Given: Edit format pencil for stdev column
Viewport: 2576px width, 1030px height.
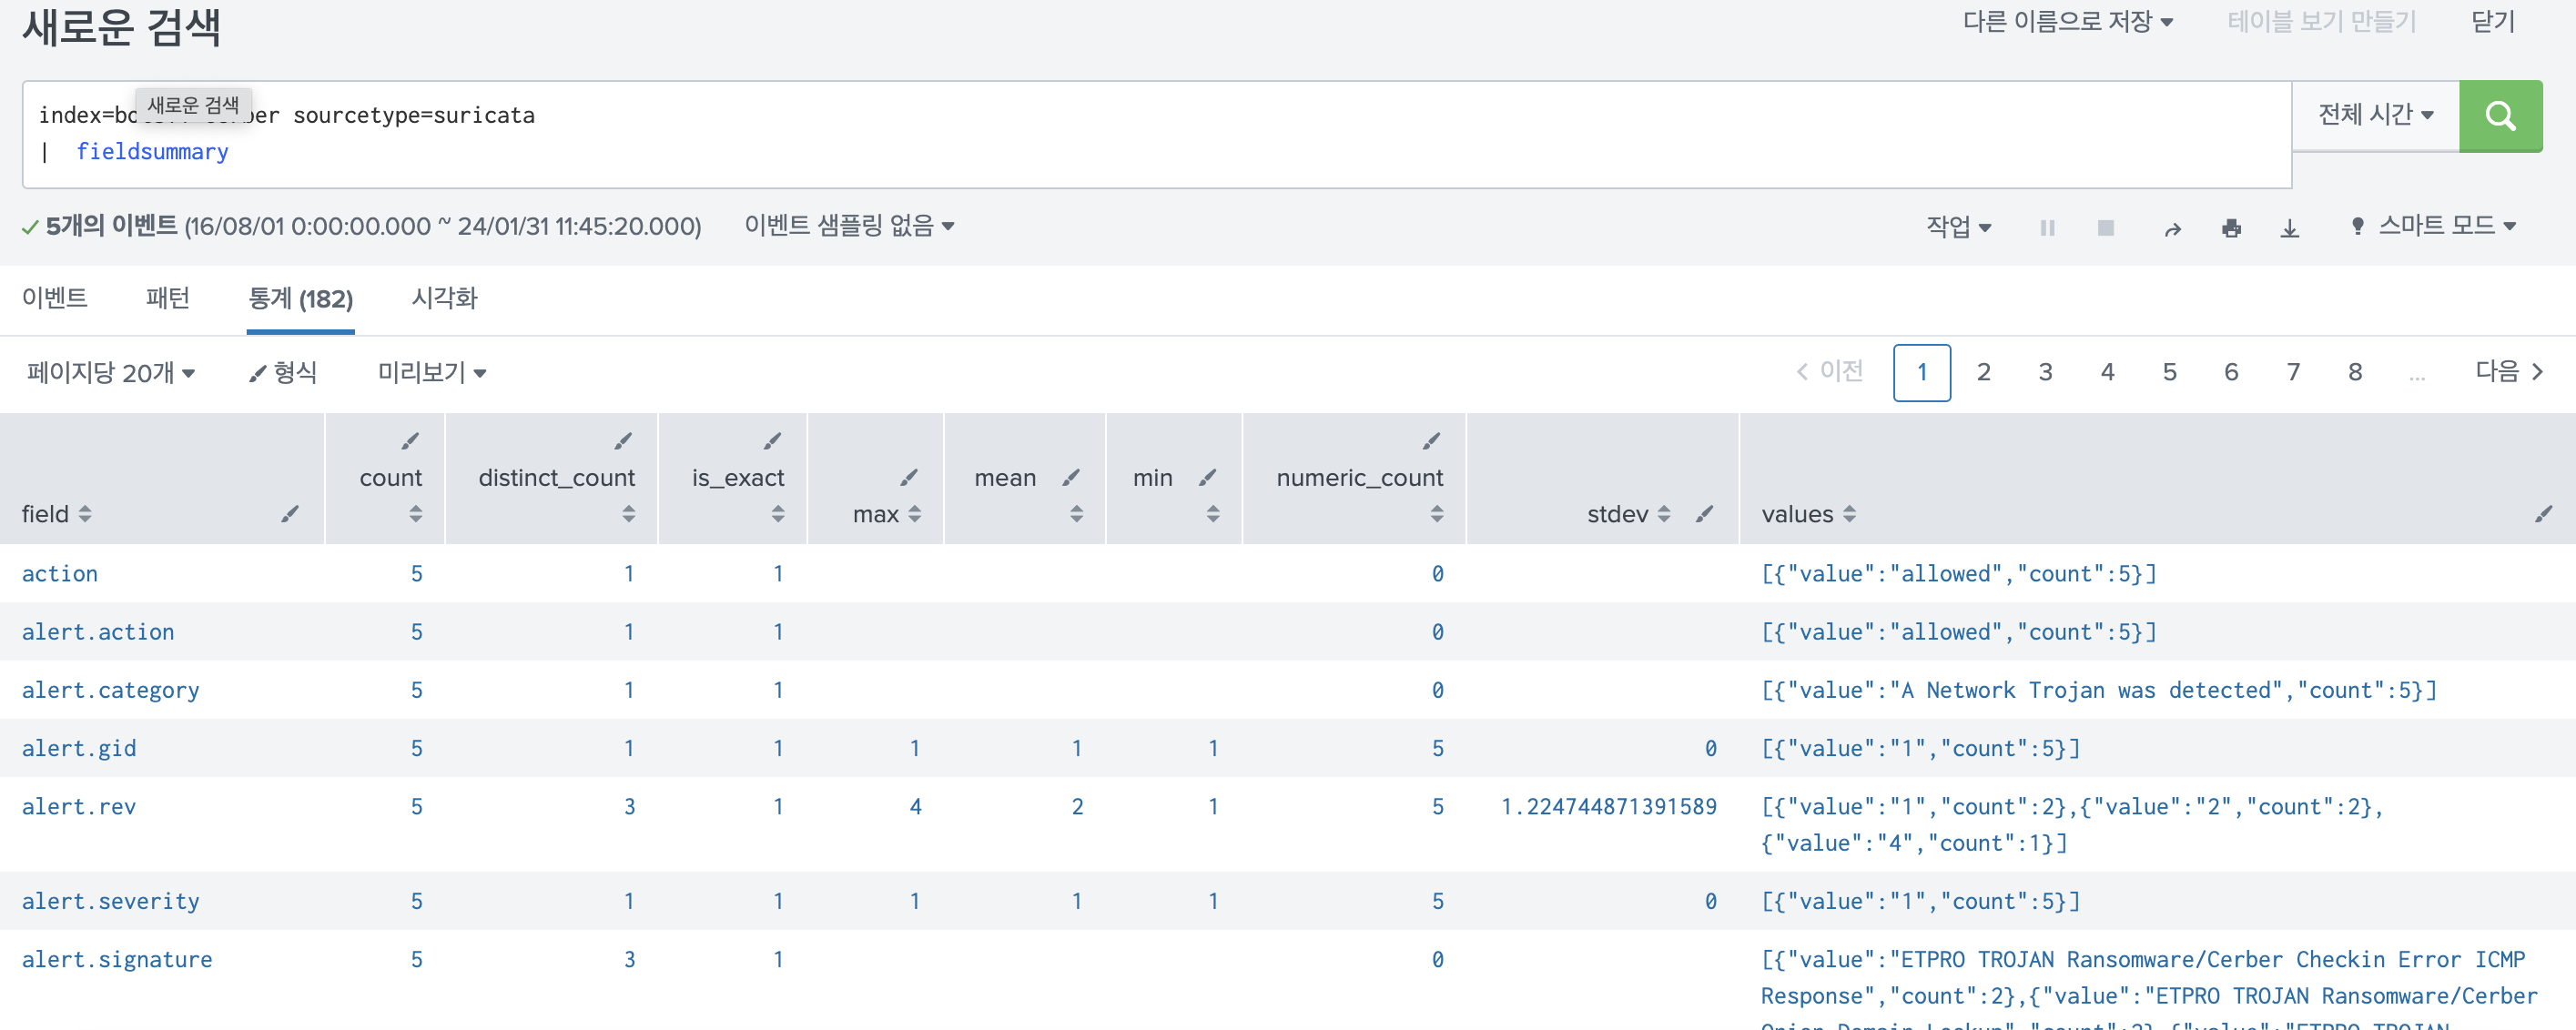Looking at the screenshot, I should (1704, 513).
